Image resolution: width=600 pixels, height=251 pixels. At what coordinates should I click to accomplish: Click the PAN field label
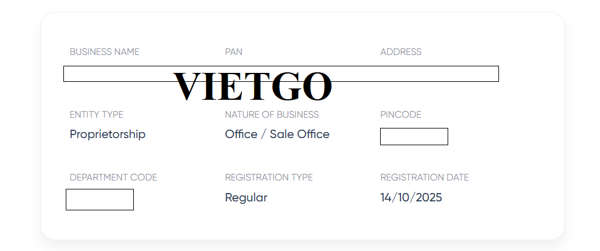(x=234, y=52)
